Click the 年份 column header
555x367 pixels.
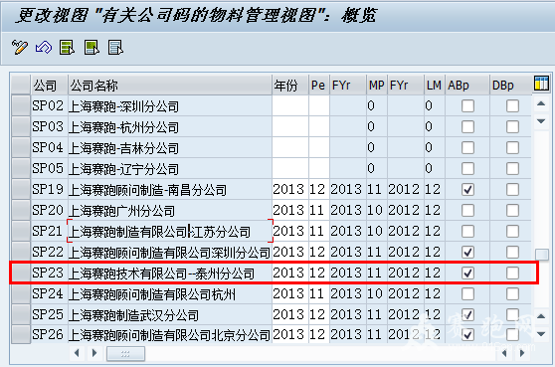coord(290,85)
